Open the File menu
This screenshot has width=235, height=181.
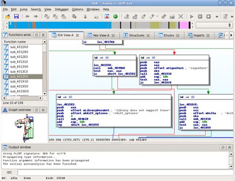(5, 9)
